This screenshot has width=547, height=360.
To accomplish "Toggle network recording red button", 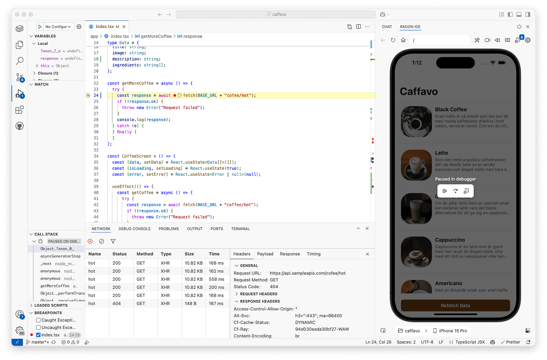I will point(90,241).
